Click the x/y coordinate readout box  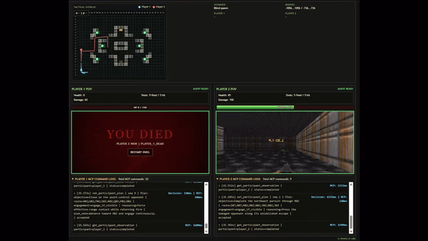[x=82, y=13]
